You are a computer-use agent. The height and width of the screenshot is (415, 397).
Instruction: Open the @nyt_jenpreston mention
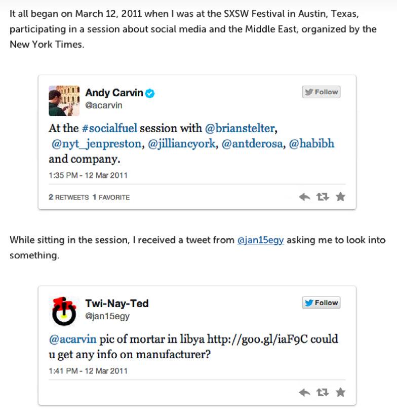(96, 144)
